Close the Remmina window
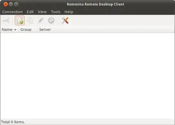The width and height of the screenshot is (175, 125). (6, 4)
